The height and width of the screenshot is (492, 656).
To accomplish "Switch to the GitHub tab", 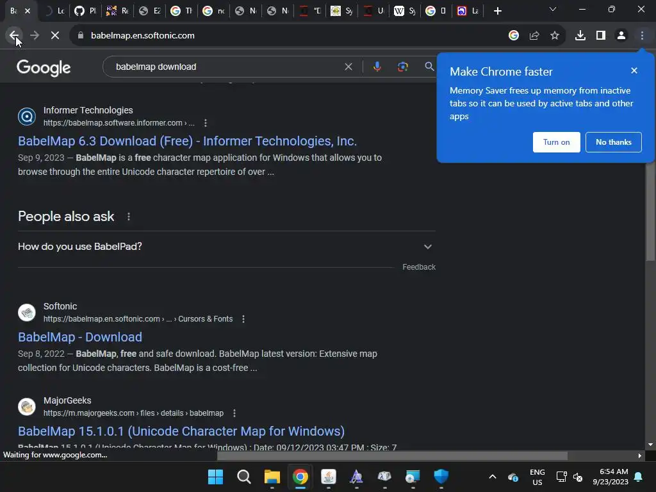I will tap(85, 11).
